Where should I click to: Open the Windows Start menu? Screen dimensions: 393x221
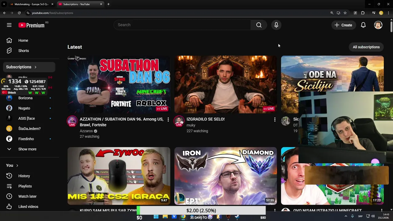pos(156,217)
